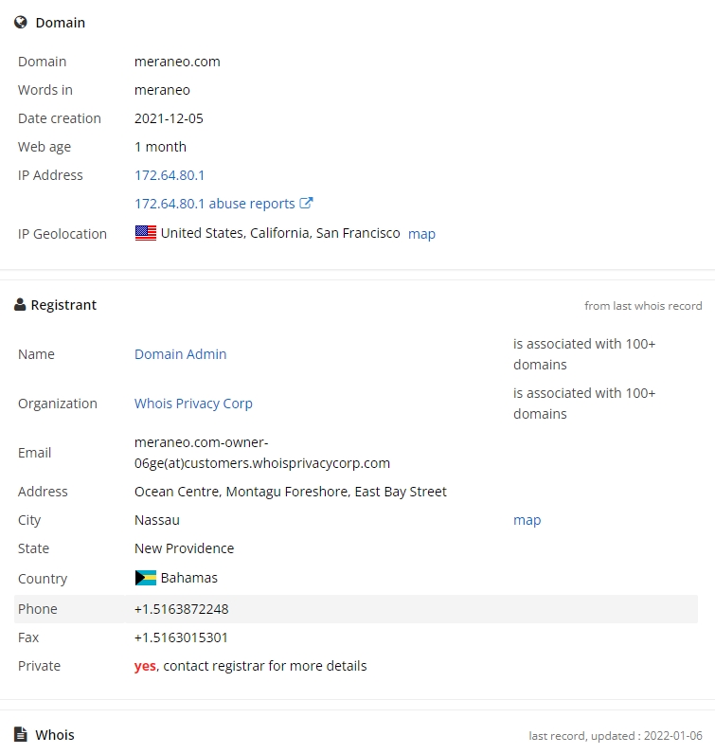Click the Date creation value 2021-12-05
This screenshot has height=754, width=715.
click(169, 118)
